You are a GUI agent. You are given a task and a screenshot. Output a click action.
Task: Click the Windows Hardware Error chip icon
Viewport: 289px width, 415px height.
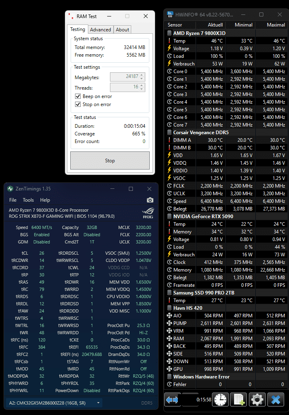[x=169, y=376]
